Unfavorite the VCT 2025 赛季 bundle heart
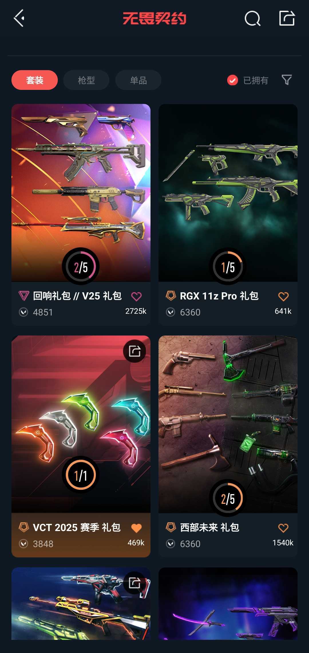The image size is (309, 653). 136,528
